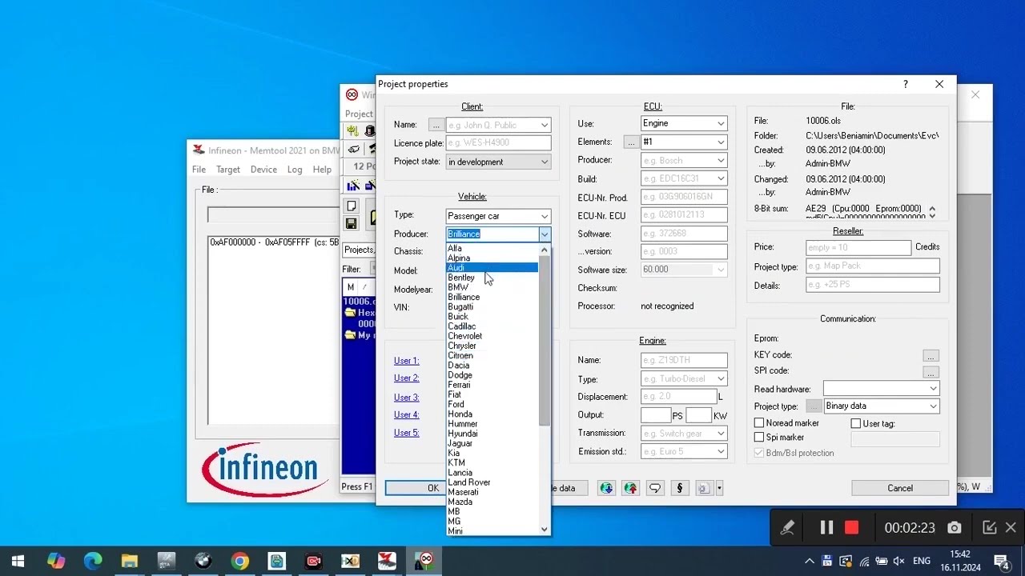Viewport: 1025px width, 576px height.
Task: Open the notification center icon
Action: click(1001, 561)
